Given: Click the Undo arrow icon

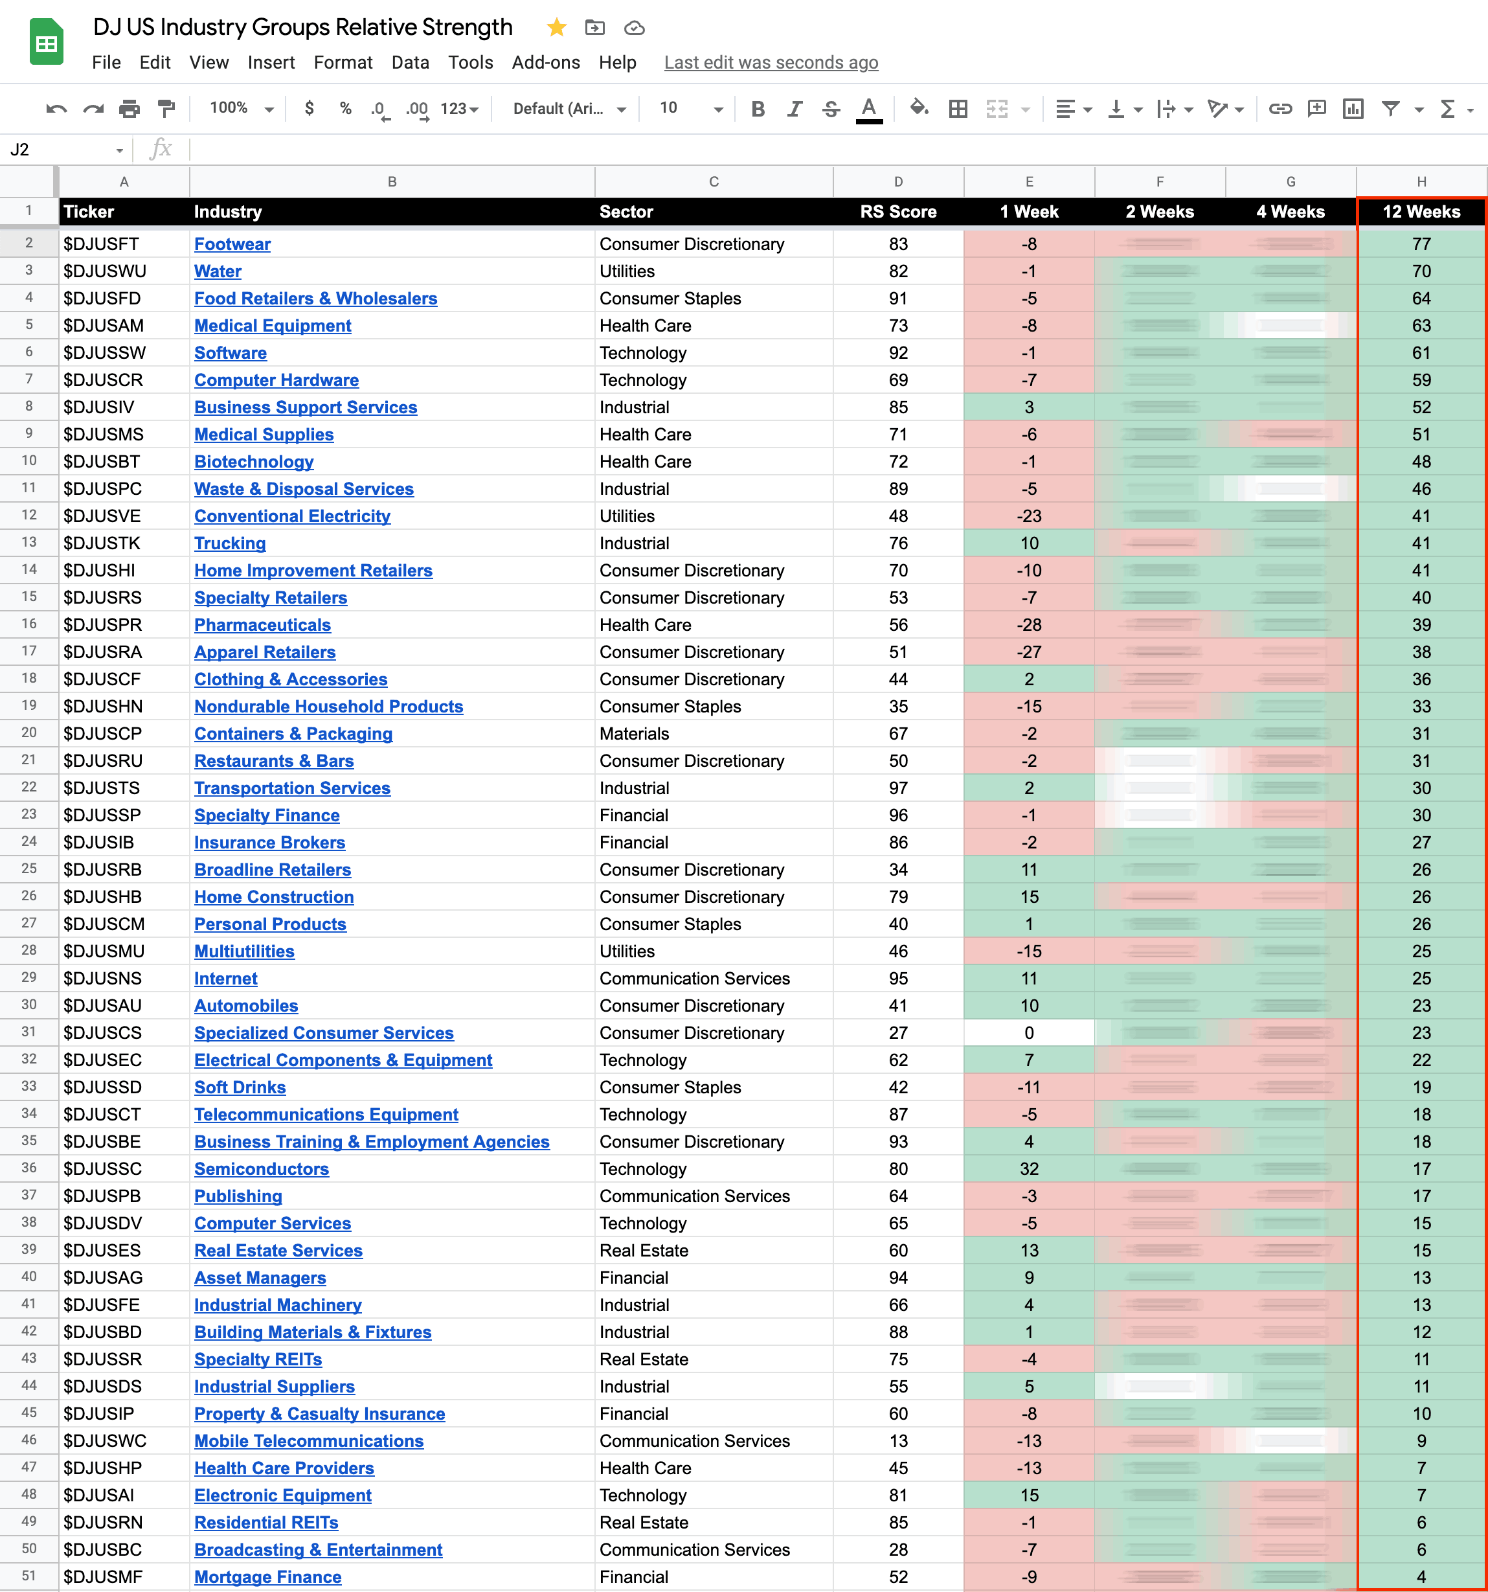Looking at the screenshot, I should coord(56,109).
